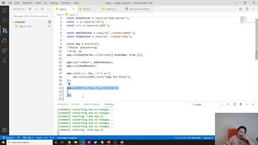This screenshot has width=258, height=145.
Task: Open the File menu
Action: click(10, 3)
